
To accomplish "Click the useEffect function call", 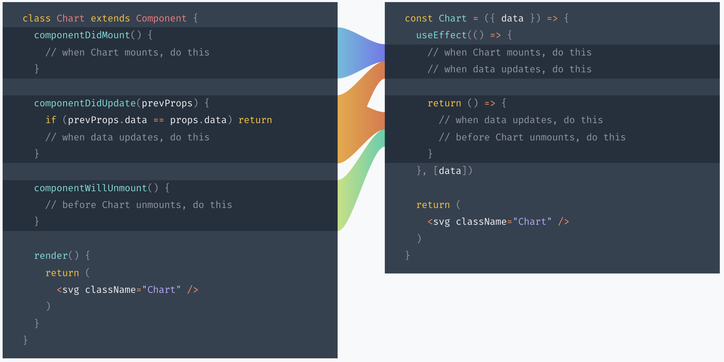I will [x=441, y=35].
